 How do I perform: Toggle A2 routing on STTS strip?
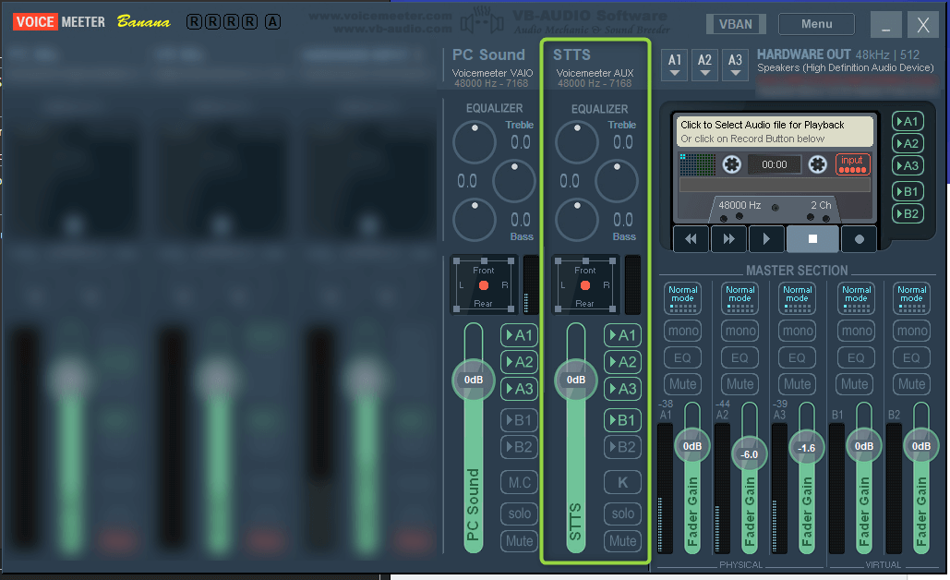(x=622, y=362)
